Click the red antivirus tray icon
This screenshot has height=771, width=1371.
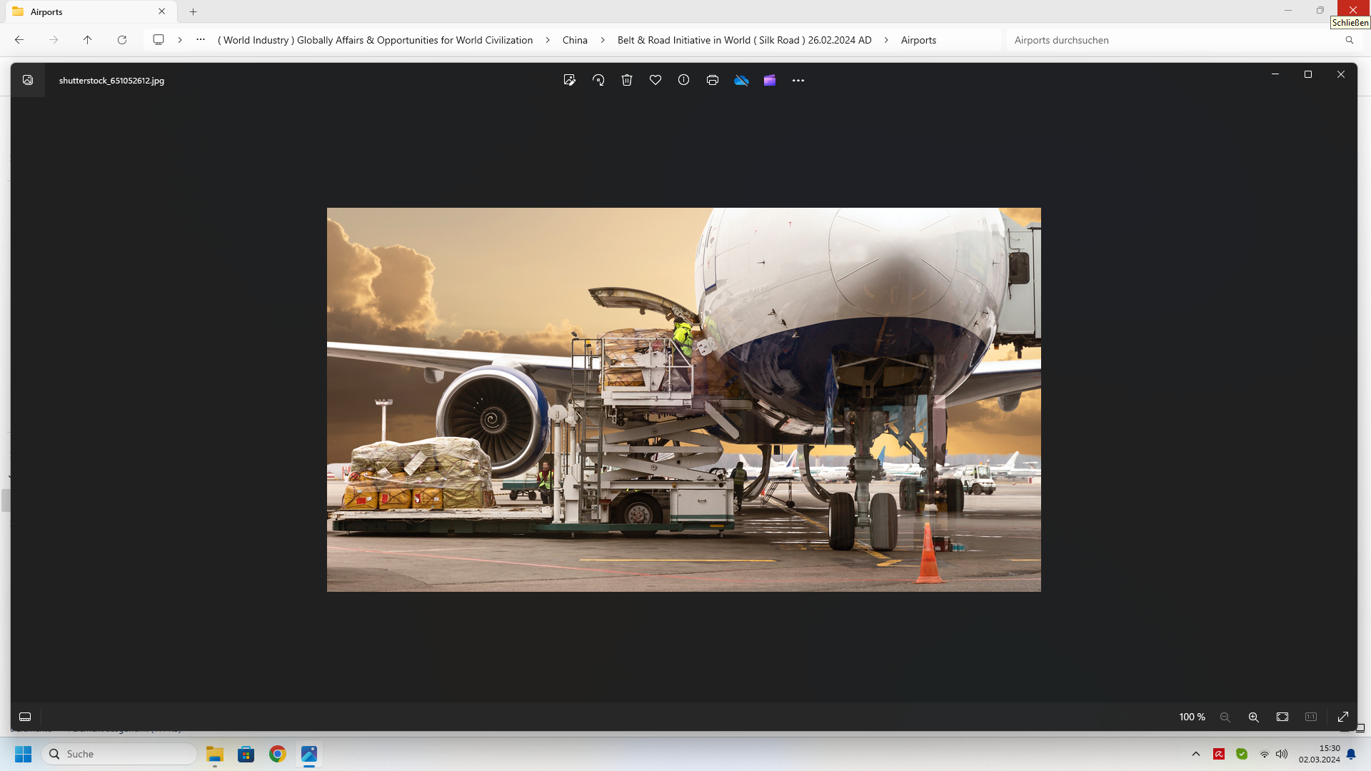click(x=1219, y=754)
